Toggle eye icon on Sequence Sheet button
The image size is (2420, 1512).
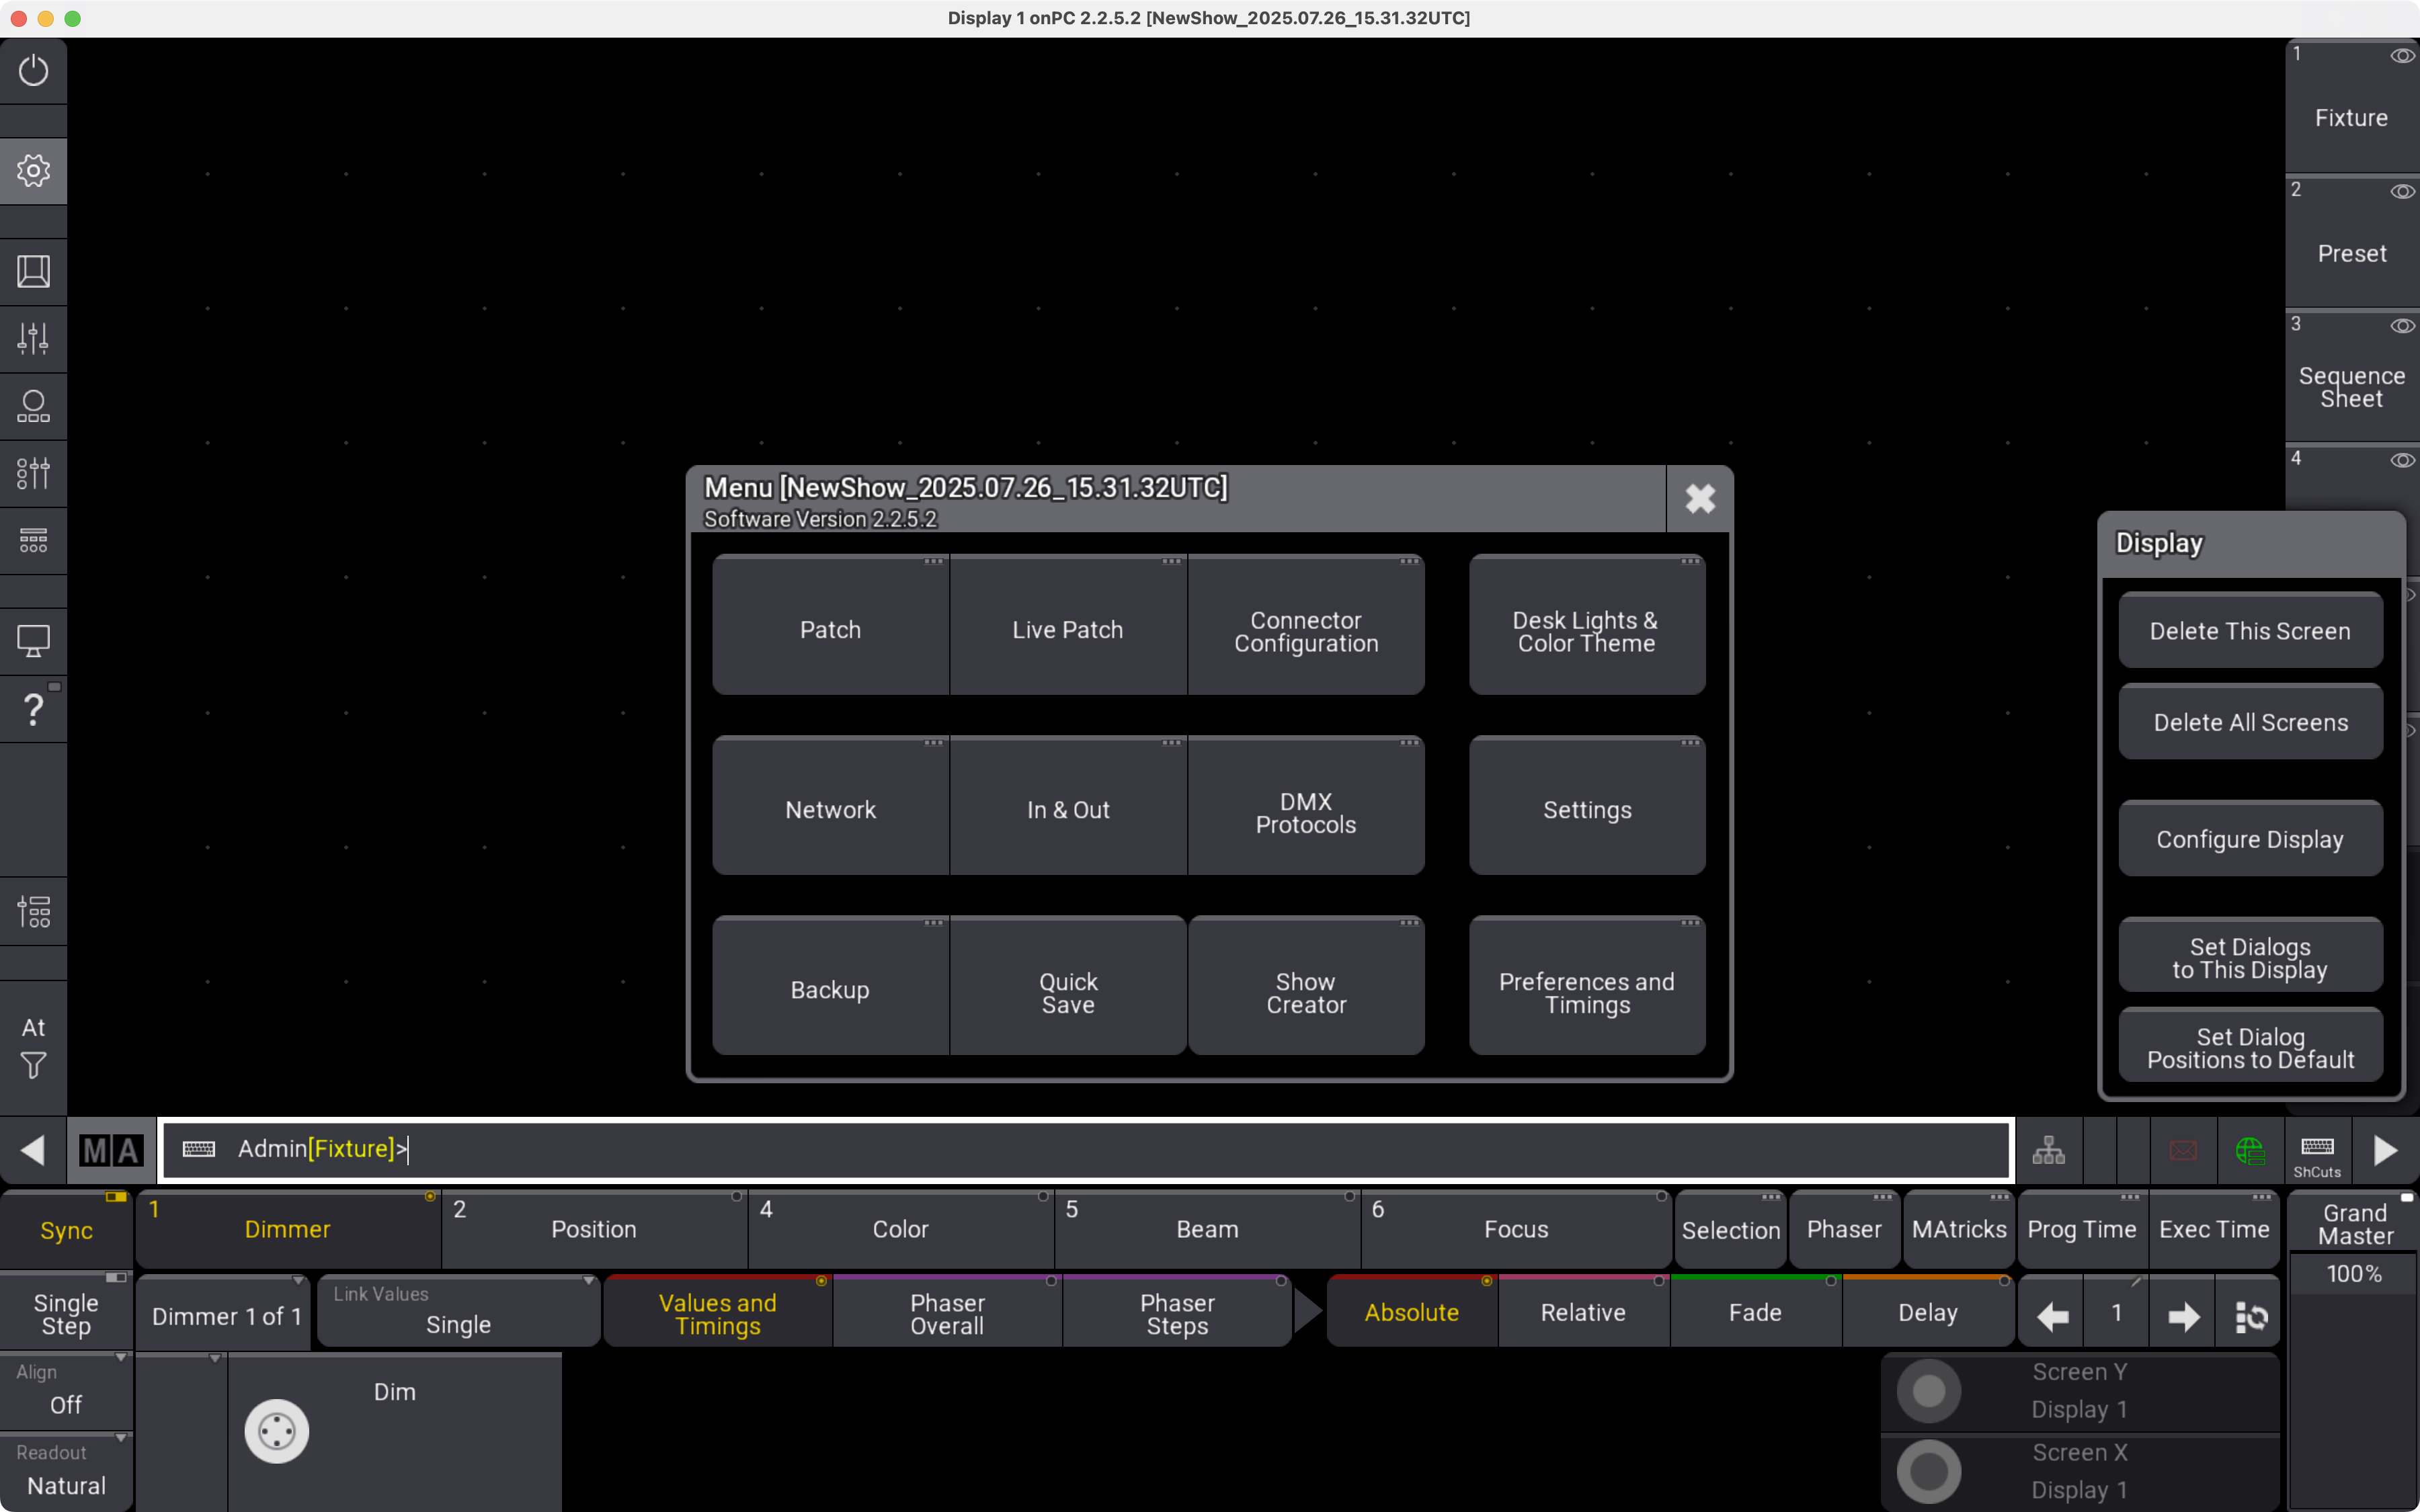(2402, 326)
